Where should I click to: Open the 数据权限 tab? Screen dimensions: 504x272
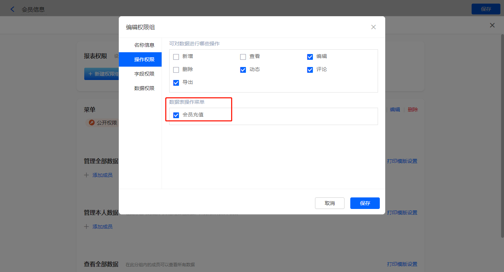point(144,88)
